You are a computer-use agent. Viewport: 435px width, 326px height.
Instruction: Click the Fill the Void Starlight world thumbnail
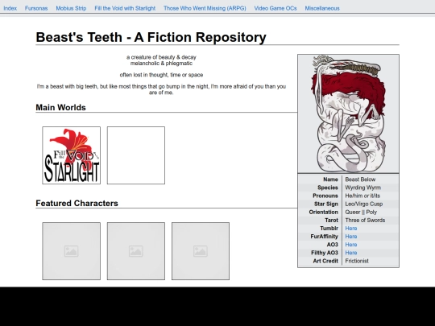pyautogui.click(x=72, y=155)
